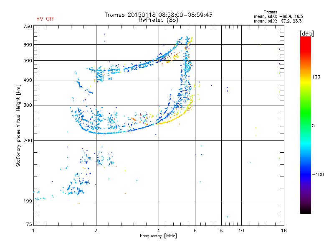Click the x-axis tick label '16'
Viewport: 334px width, 251px height.
click(284, 231)
